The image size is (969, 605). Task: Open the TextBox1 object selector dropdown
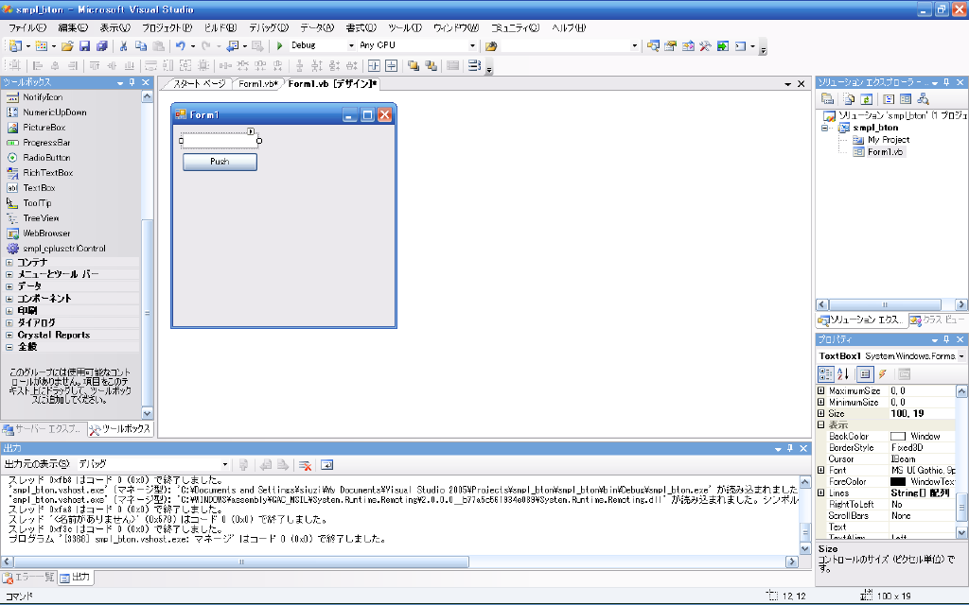(x=961, y=356)
